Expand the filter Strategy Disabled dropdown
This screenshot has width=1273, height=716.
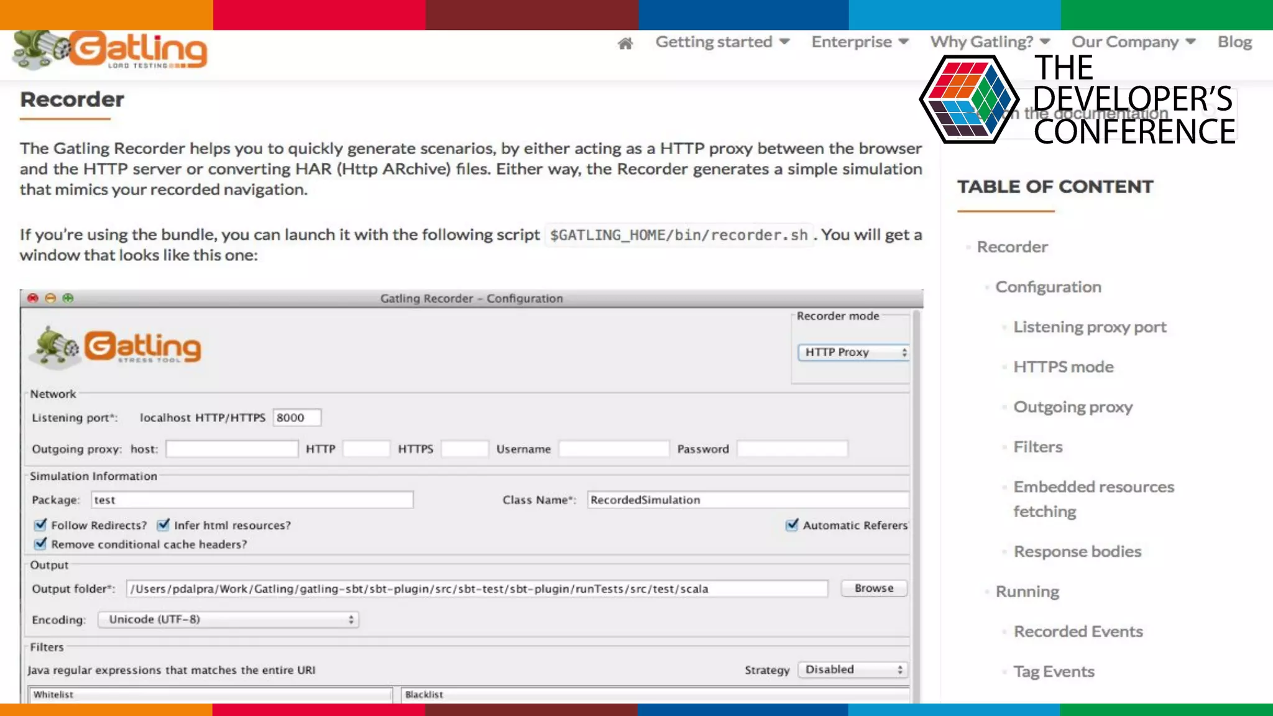(853, 669)
